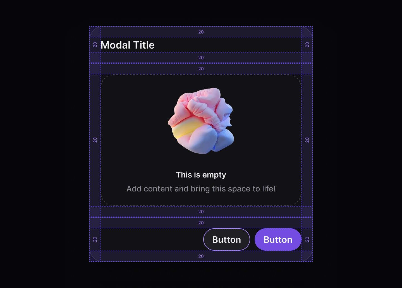This screenshot has width=402, height=288.
Task: Click the colorful 3D blob illustration
Action: [x=201, y=121]
